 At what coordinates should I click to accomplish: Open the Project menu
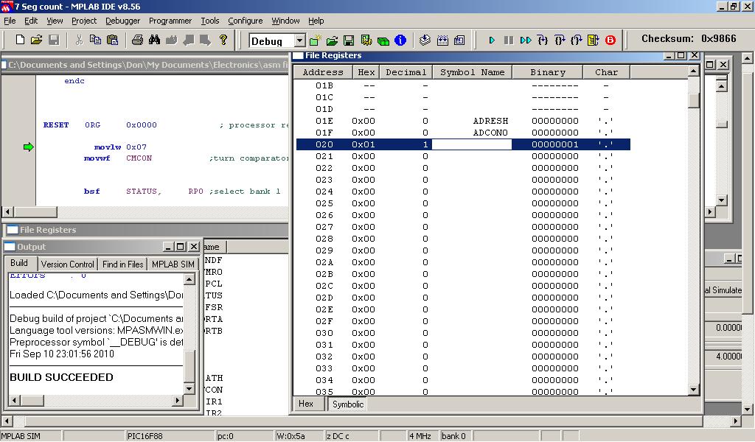point(84,21)
